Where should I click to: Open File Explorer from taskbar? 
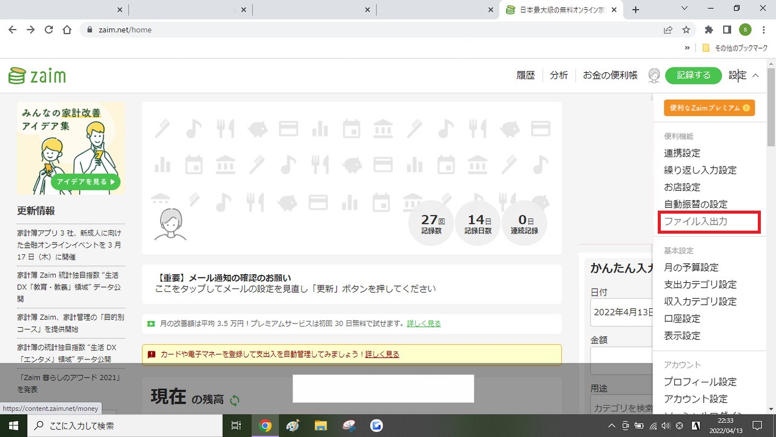[321, 425]
